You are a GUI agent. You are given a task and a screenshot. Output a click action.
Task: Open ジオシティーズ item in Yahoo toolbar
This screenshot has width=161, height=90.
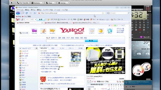point(64,19)
